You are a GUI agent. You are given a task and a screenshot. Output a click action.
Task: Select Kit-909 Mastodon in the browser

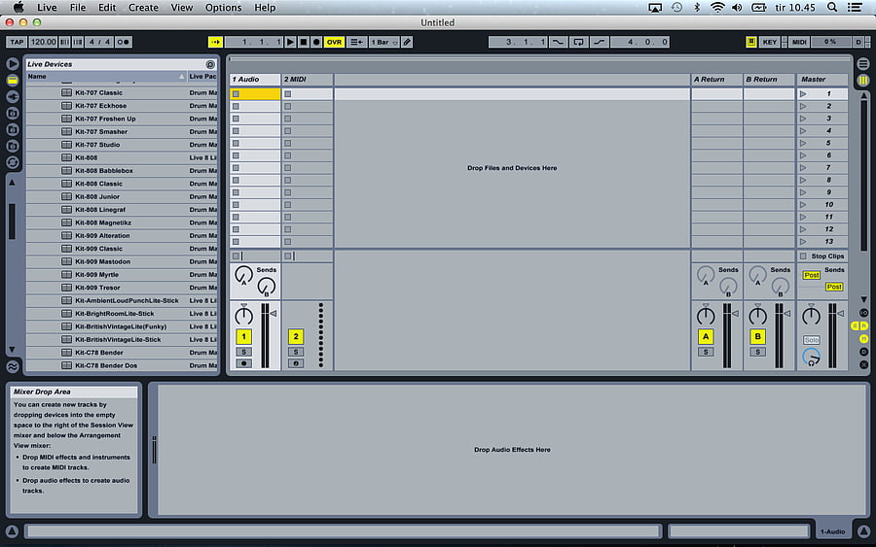[103, 261]
